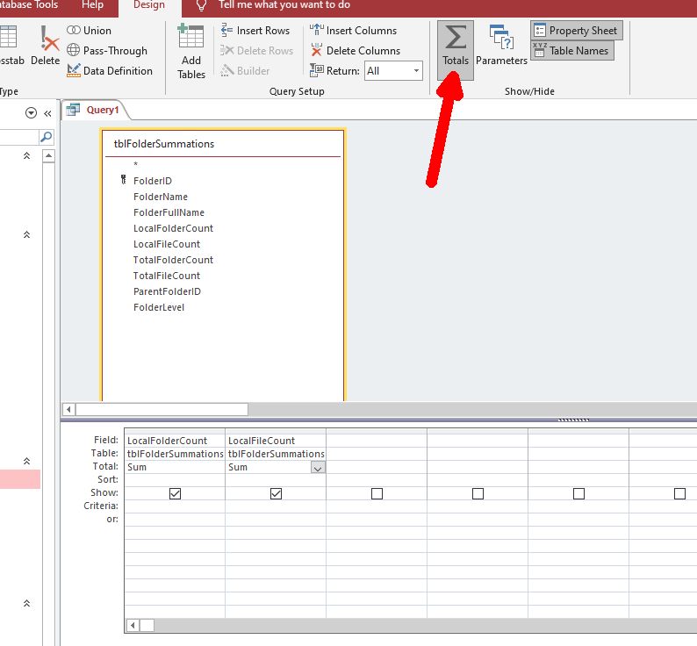This screenshot has width=697, height=646.
Task: Select the TotalFolderCount field
Action: [x=173, y=260]
